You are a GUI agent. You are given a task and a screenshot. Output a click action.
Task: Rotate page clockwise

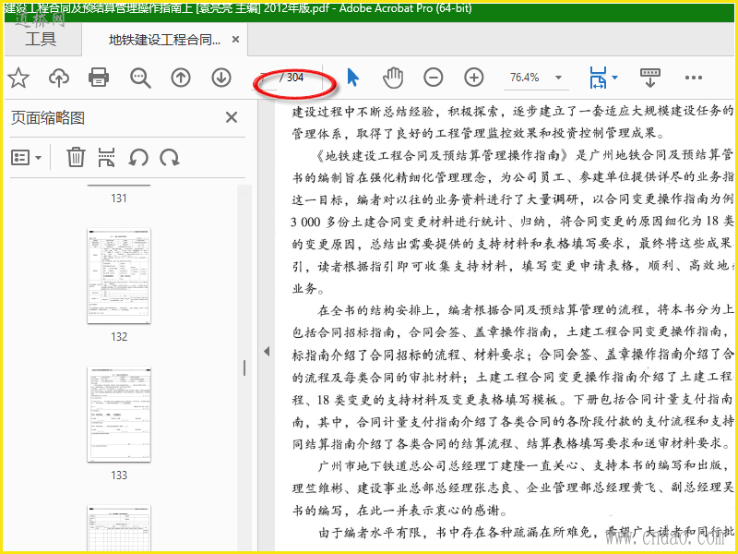pyautogui.click(x=170, y=158)
